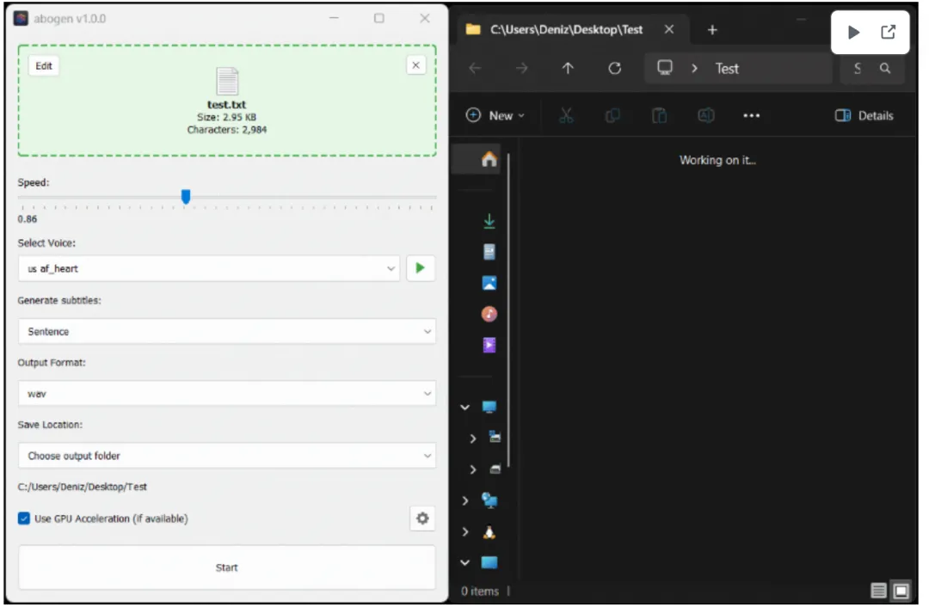929x607 pixels.
Task: Click the Start button in abogen
Action: (227, 568)
